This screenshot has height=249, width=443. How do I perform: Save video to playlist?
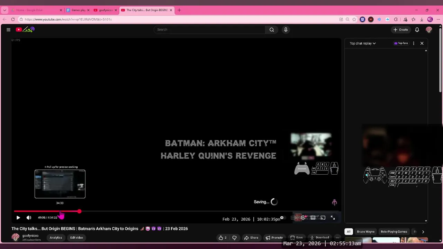pyautogui.click(x=296, y=238)
